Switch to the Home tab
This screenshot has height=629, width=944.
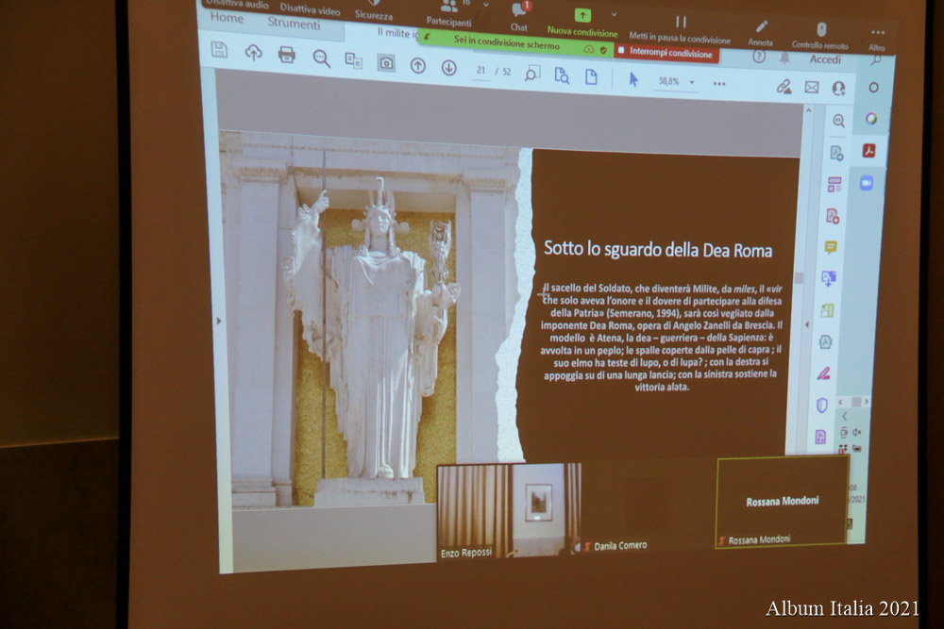point(227,17)
